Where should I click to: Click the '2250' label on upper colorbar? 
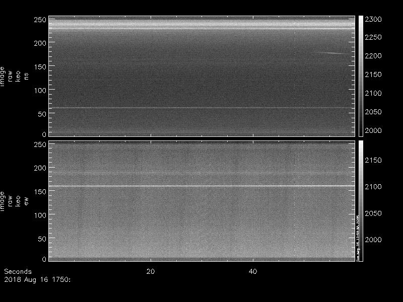tap(373, 37)
